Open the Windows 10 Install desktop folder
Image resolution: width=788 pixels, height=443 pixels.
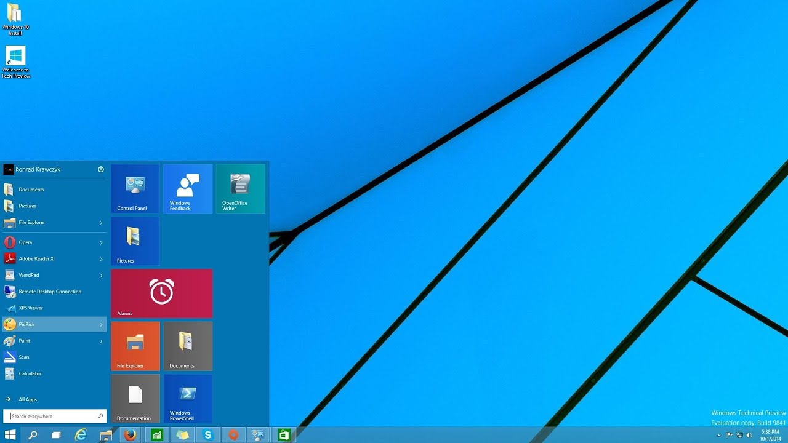click(x=15, y=20)
